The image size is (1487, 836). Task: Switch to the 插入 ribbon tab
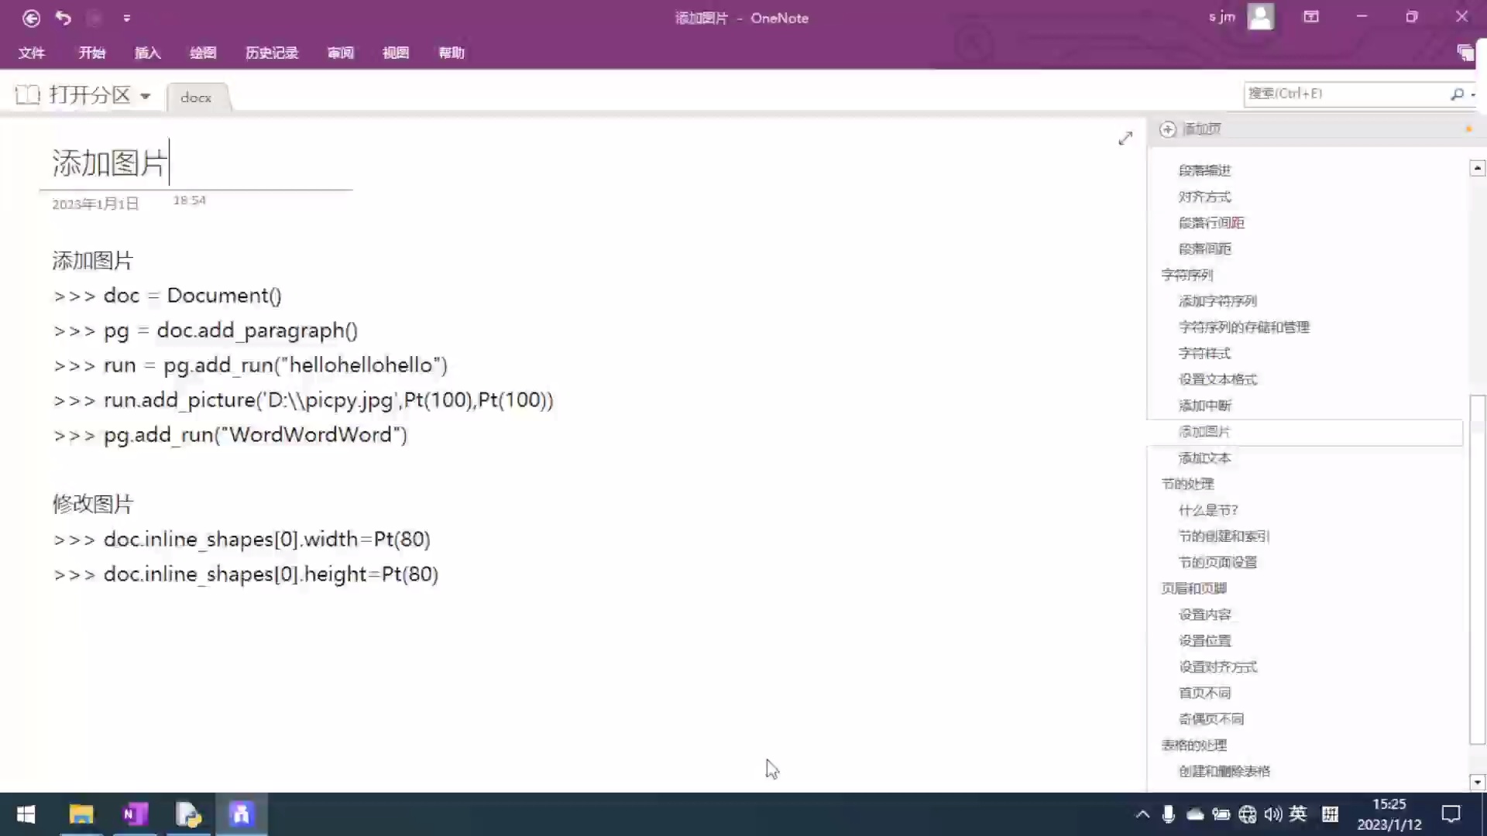click(147, 53)
